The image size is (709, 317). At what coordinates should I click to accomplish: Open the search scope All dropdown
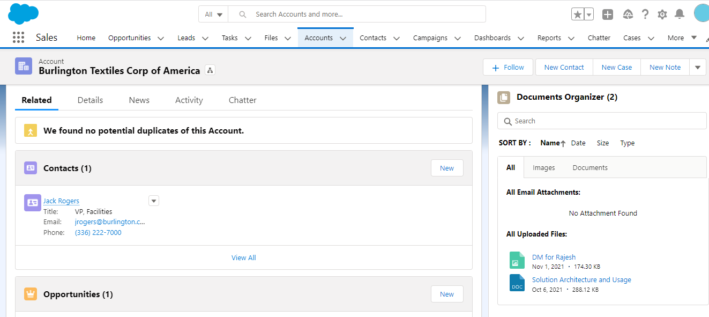coord(213,14)
